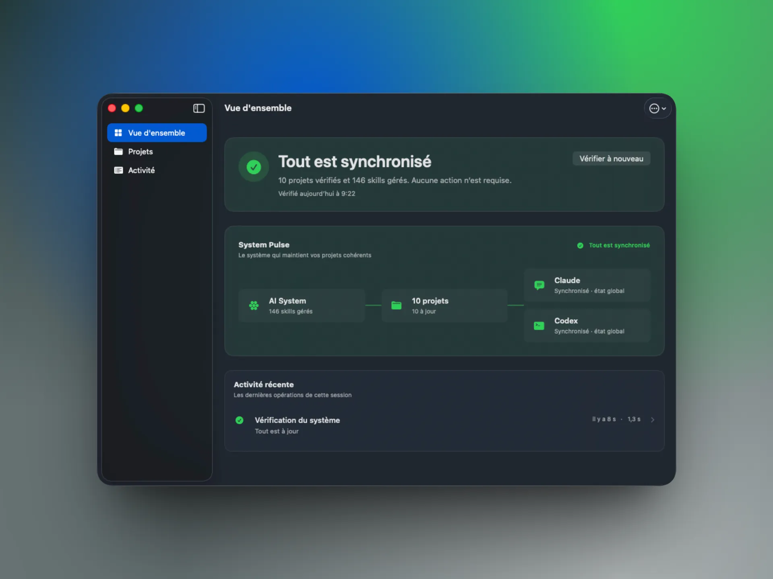Viewport: 773px width, 579px height.
Task: Click the Vue d'ensemble grid icon
Action: pyautogui.click(x=118, y=133)
